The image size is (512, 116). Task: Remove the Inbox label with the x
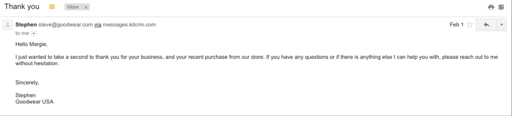(x=86, y=7)
